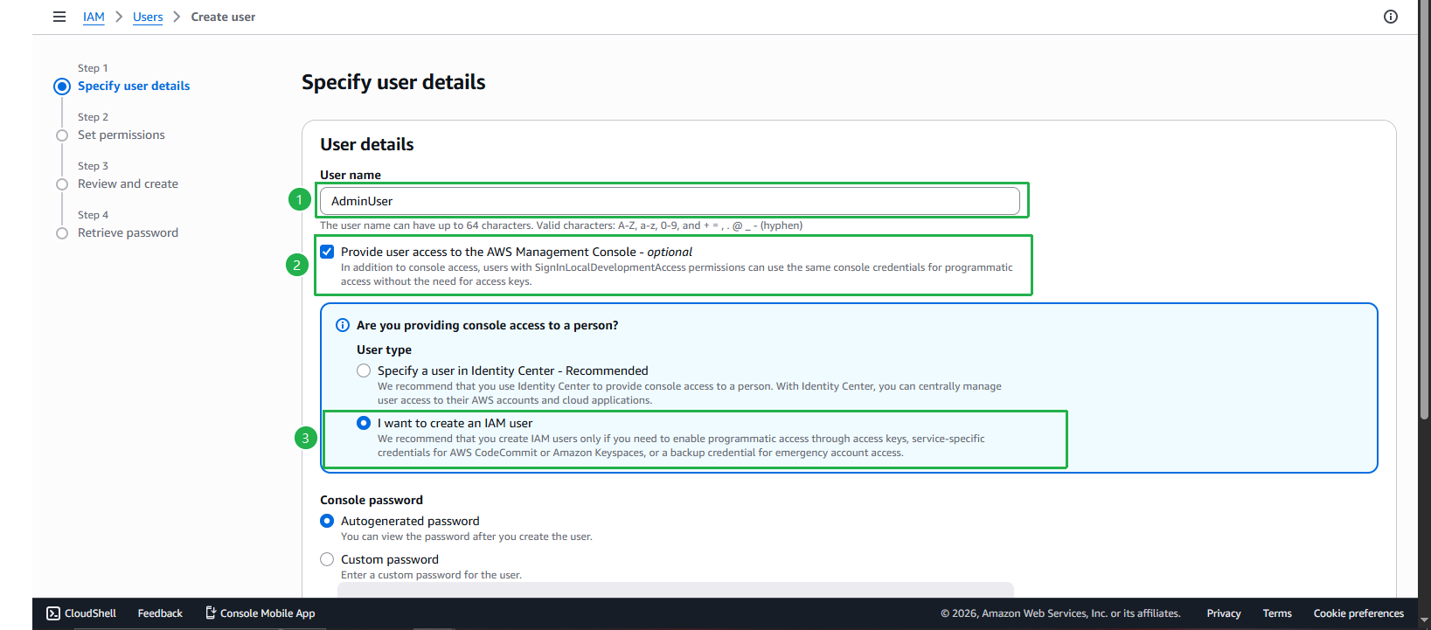Click the Console password heading
The image size is (1431, 630).
372,500
